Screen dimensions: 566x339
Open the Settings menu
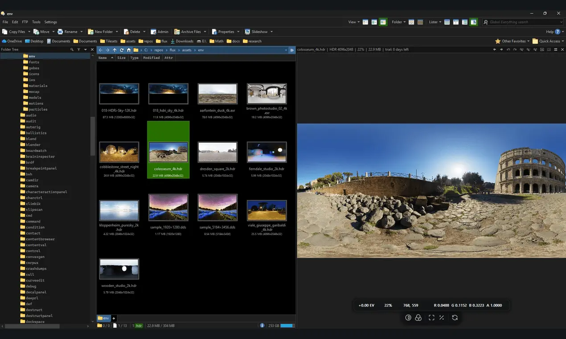[51, 22]
